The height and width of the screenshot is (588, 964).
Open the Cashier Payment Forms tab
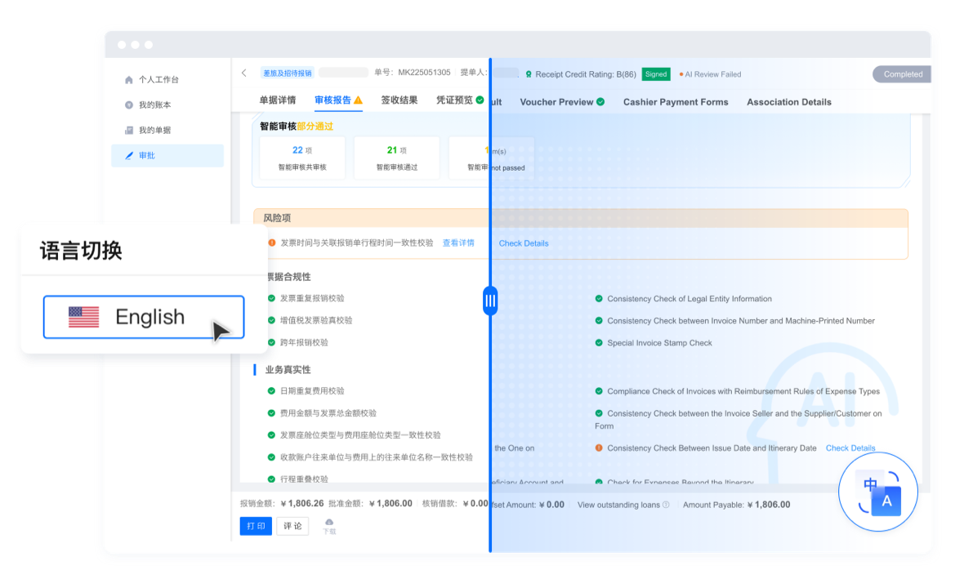675,102
